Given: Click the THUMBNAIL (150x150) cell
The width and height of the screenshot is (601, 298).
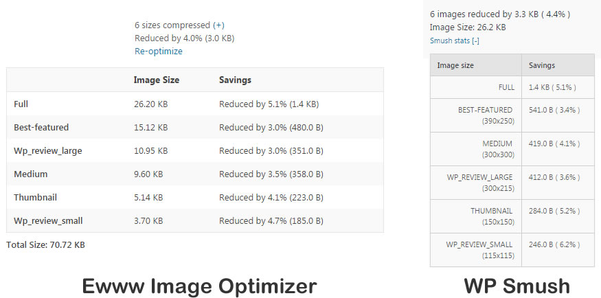Looking at the screenshot, I should 476,216.
